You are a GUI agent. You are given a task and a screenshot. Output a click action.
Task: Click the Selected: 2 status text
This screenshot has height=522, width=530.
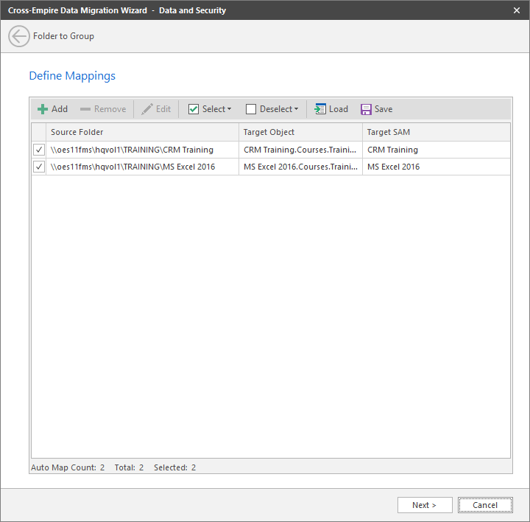(x=174, y=467)
